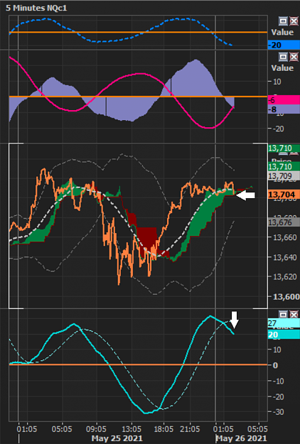Click the white left-pointing arrow annotation
This screenshot has height=444, width=300.
coord(245,195)
